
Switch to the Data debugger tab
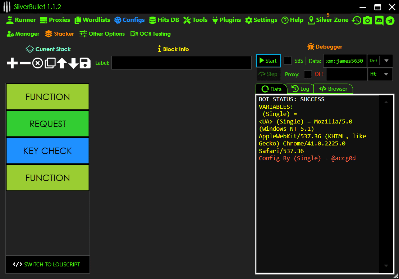point(271,89)
